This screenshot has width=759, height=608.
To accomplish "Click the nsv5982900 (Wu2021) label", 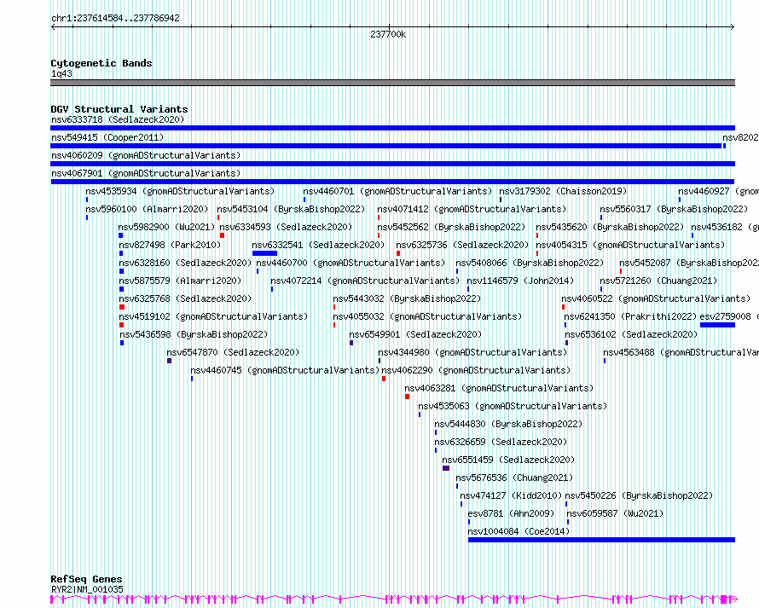I will click(166, 227).
